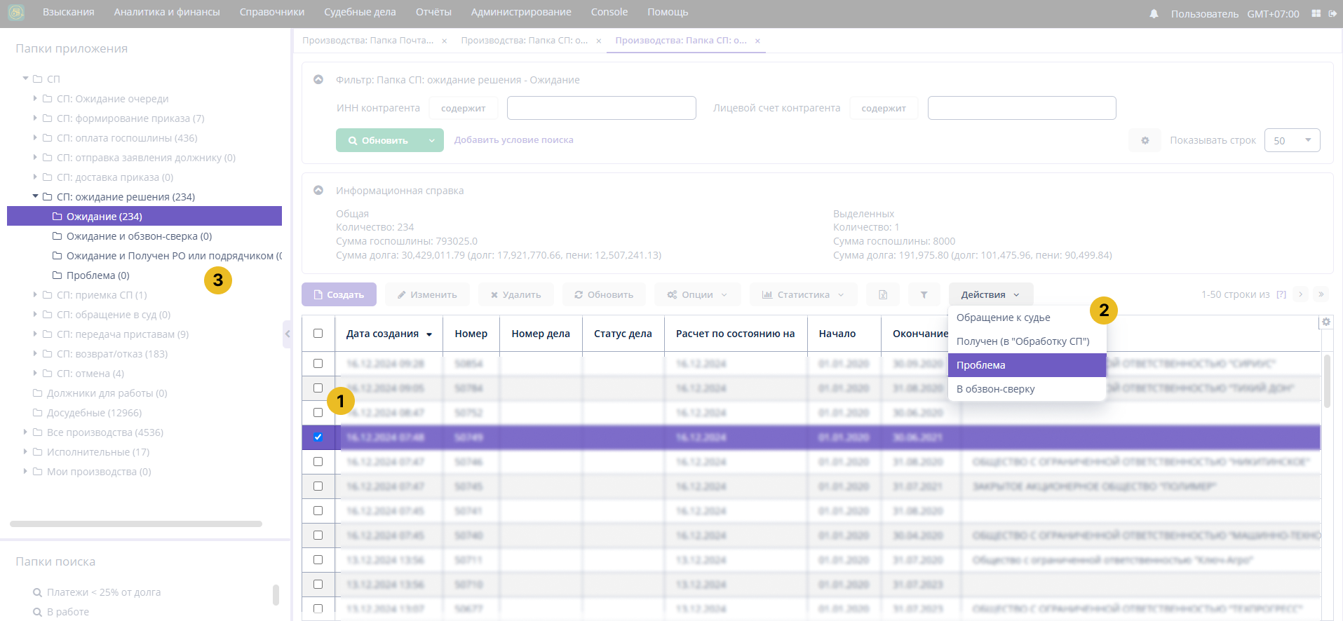Click the filter settings gear icon
The image size is (1343, 621).
(x=1145, y=140)
